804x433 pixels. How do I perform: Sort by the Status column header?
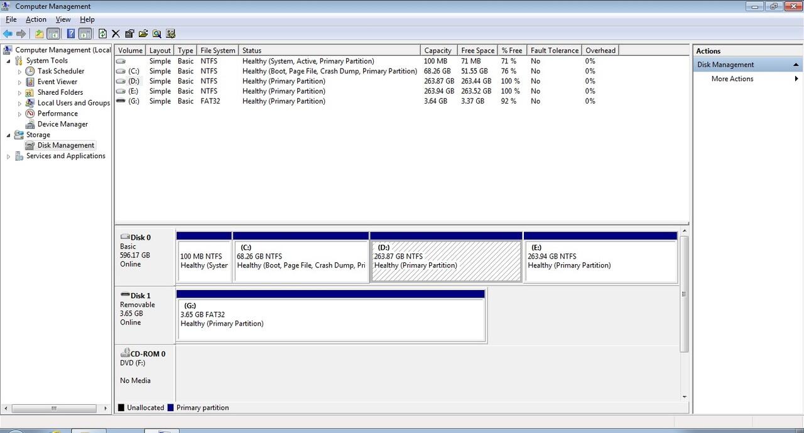[x=329, y=50]
